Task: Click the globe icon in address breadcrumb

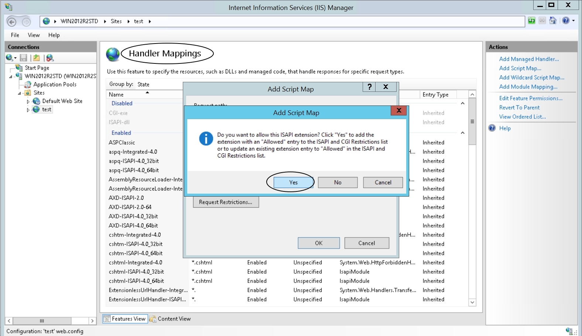Action: point(46,21)
